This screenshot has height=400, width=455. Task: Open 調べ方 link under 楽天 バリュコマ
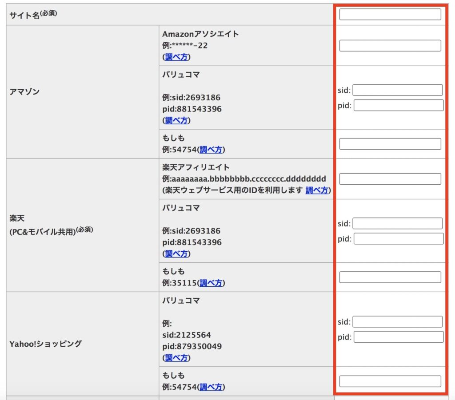[x=176, y=253]
